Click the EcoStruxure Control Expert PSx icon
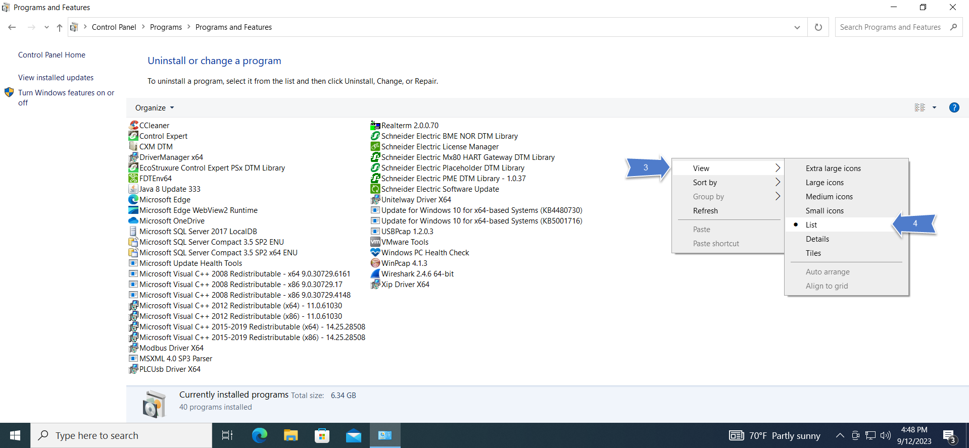Screen dimensions: 969x448 [133, 167]
